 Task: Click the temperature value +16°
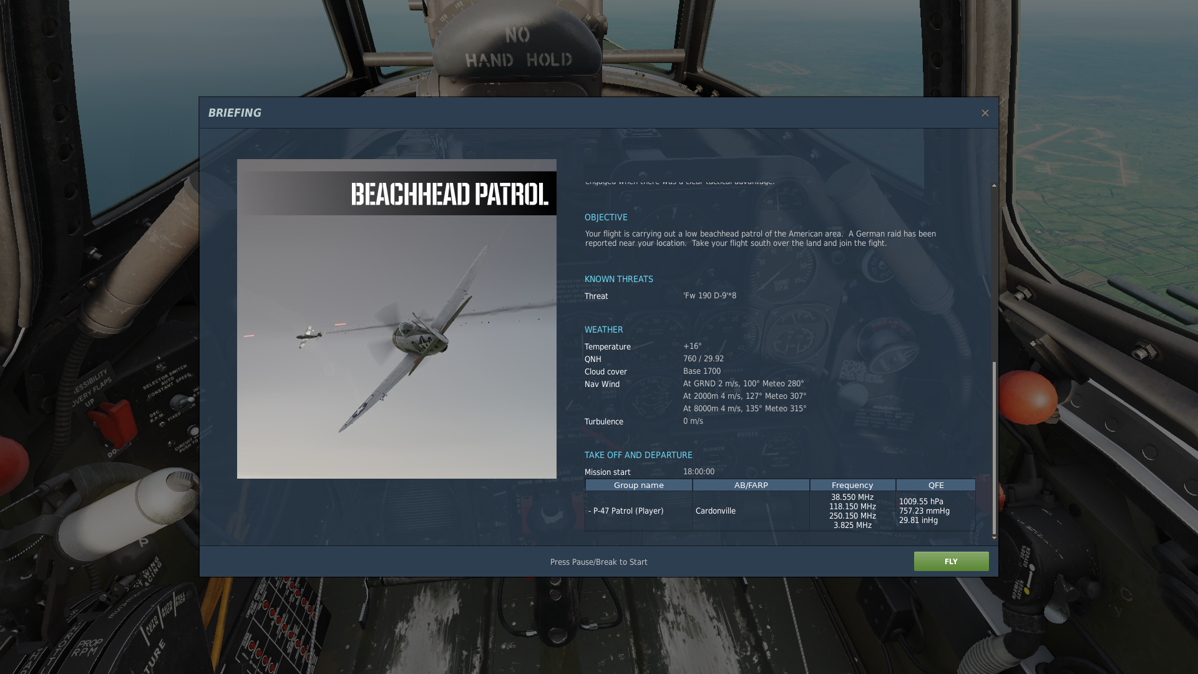pos(692,346)
